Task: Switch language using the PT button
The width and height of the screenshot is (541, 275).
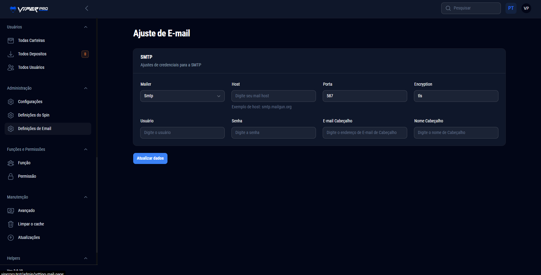Action: [511, 8]
